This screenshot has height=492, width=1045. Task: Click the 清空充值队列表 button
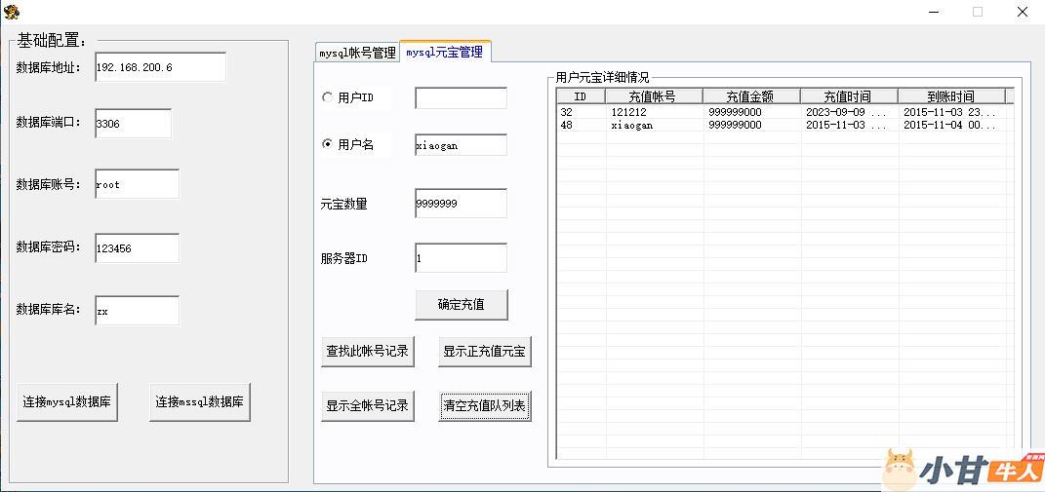point(485,406)
